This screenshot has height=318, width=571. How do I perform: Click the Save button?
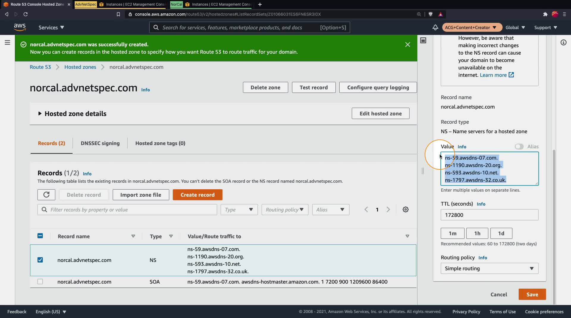point(532,294)
